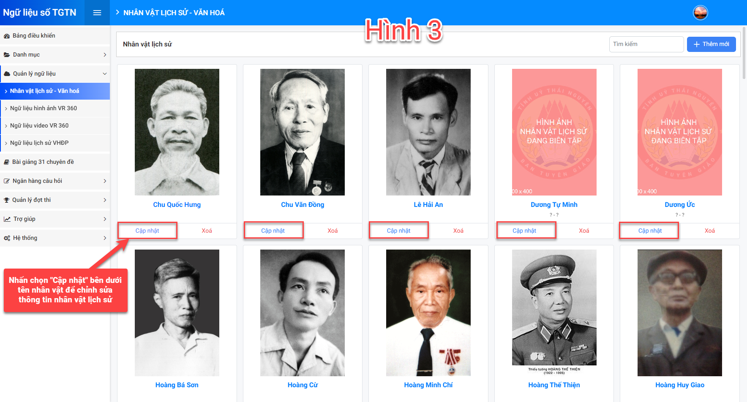Image resolution: width=747 pixels, height=402 pixels.
Task: Expand the Ngân hàng câu hỏi submenu
Action: pyautogui.click(x=105, y=181)
